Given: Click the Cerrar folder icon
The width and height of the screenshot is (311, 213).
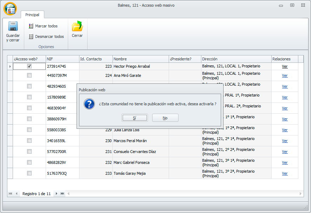Looking at the screenshot, I should (x=77, y=27).
